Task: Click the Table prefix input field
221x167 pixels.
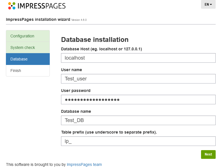Action: [x=138, y=141]
